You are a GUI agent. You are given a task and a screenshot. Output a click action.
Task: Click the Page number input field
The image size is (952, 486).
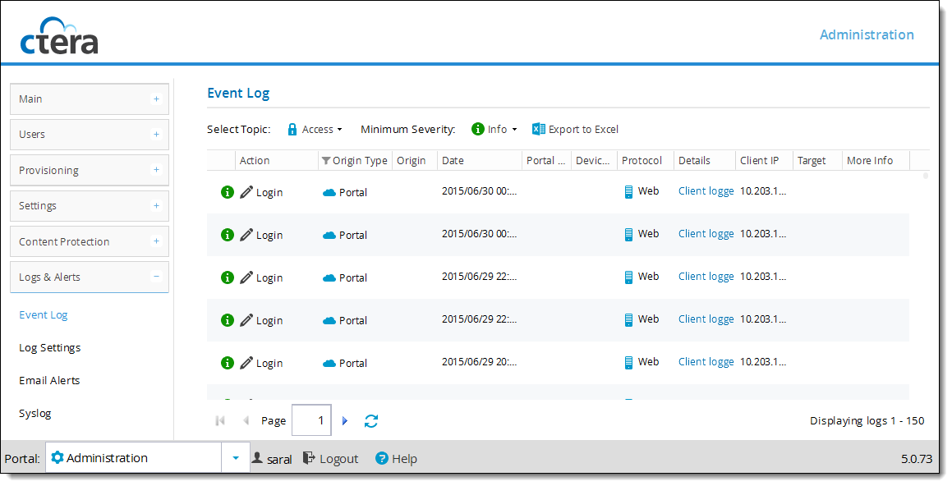311,420
